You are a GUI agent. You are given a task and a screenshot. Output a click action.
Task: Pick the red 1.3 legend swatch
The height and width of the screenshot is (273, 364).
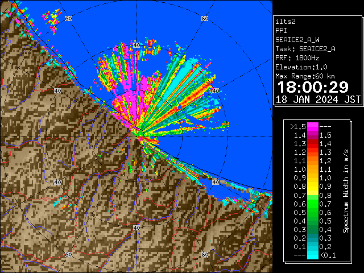(x=313, y=144)
